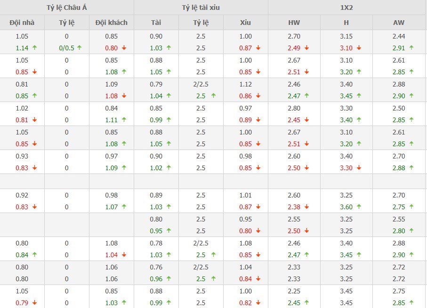Click the AW column header
This screenshot has width=427, height=308.
(399, 23)
